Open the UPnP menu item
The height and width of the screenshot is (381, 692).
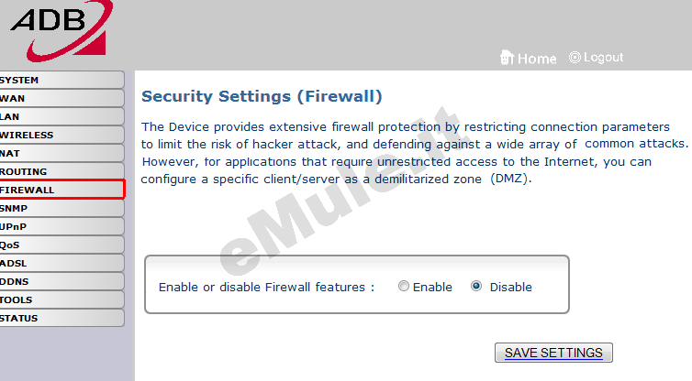click(61, 226)
